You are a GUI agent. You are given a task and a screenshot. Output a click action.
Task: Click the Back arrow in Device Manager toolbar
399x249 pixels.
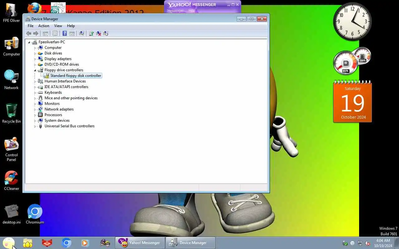[x=29, y=34]
